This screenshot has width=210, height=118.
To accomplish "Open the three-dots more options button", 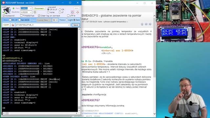I will click(76, 8).
